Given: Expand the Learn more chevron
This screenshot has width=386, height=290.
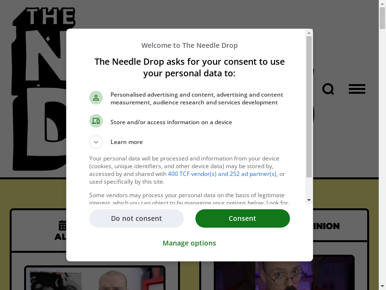Looking at the screenshot, I should click(x=96, y=142).
